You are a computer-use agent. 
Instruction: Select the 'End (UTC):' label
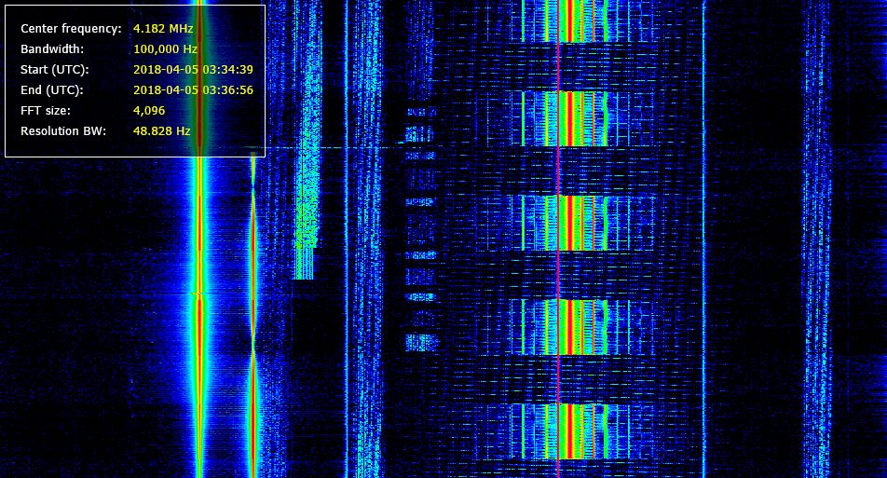coord(51,90)
